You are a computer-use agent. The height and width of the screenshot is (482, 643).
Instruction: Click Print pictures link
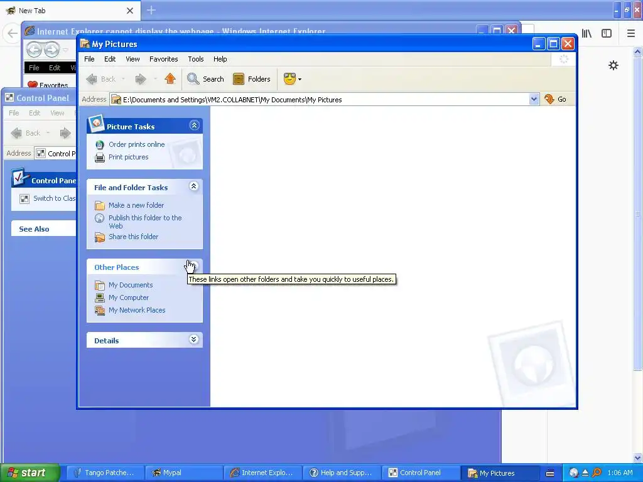(128, 157)
